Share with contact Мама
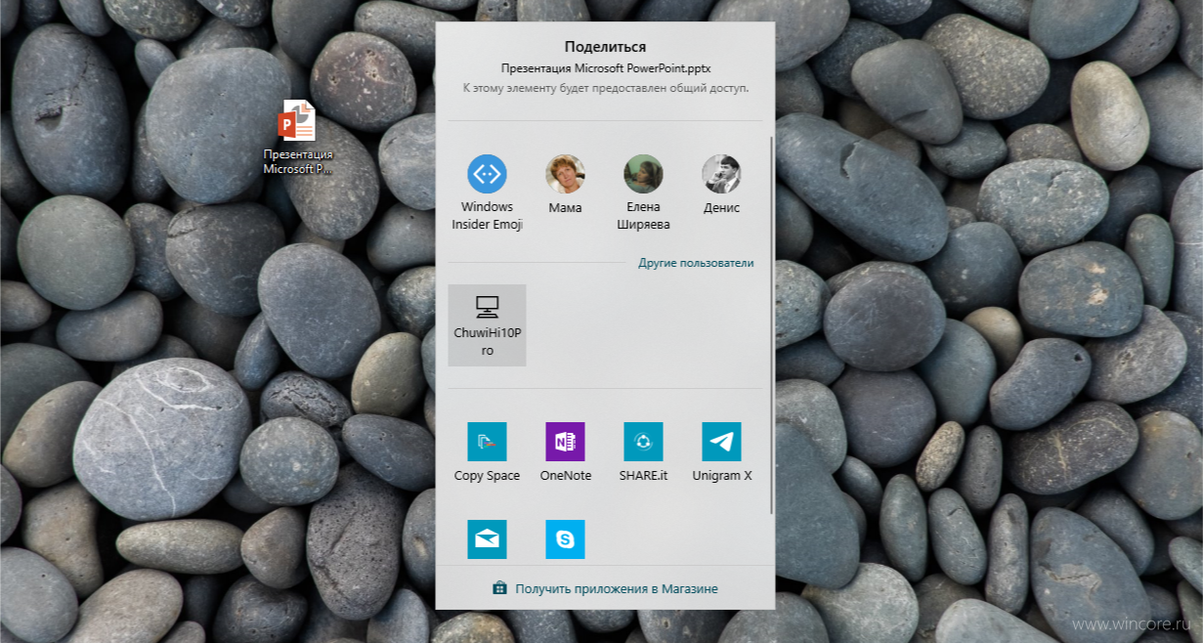The image size is (1203, 643). [x=565, y=185]
